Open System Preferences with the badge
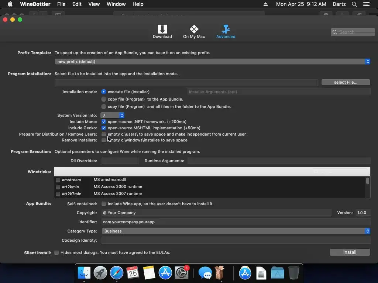Image resolution: width=378 pixels, height=283 pixels. tap(182, 273)
